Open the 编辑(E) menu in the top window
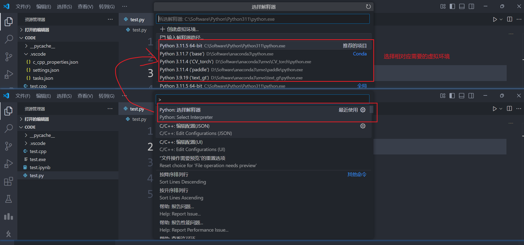The image size is (524, 245). coord(43,7)
